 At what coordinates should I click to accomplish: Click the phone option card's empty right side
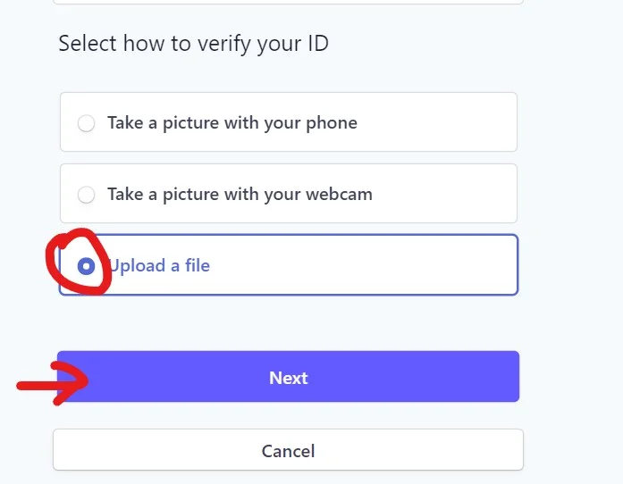(447, 123)
